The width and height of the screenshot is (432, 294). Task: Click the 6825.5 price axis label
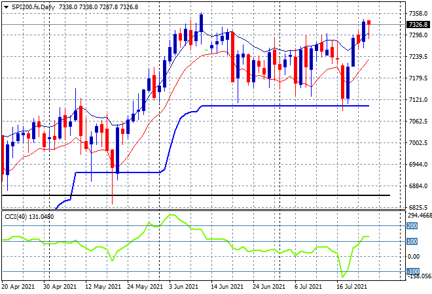click(418, 207)
